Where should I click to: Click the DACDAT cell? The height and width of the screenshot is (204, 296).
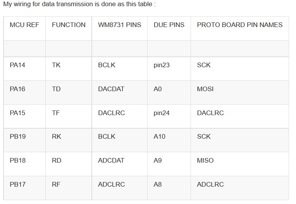[x=119, y=93]
